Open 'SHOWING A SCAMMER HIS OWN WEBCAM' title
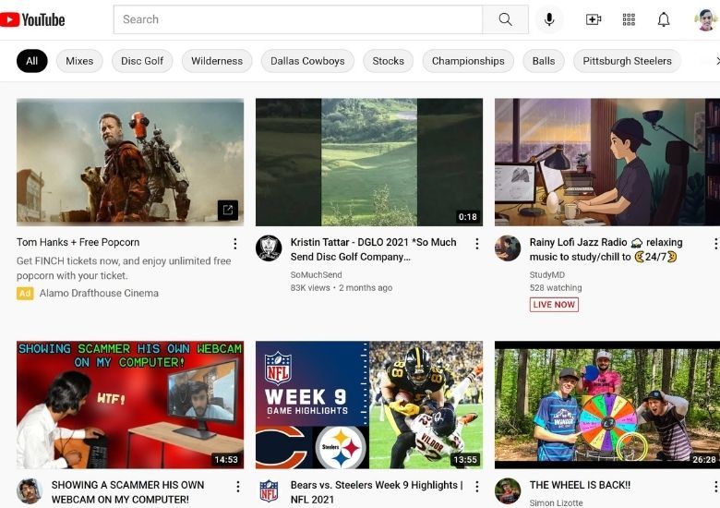 [127, 492]
